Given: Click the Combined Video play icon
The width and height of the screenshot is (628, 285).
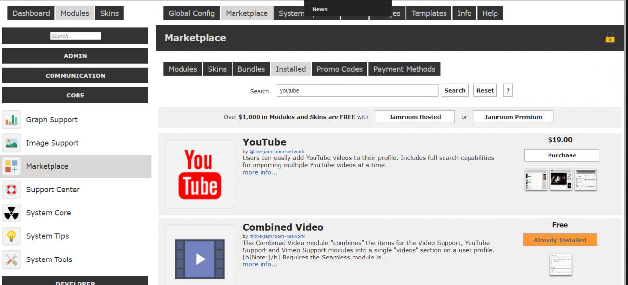Looking at the screenshot, I should 199,259.
